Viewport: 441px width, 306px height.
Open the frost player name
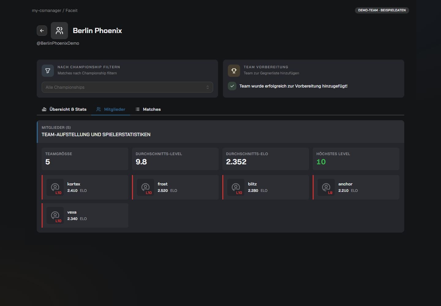(x=163, y=184)
